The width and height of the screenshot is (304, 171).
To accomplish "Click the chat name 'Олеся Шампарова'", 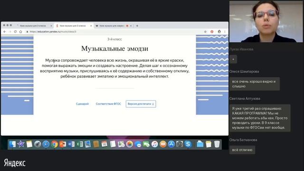I will pos(244,72).
